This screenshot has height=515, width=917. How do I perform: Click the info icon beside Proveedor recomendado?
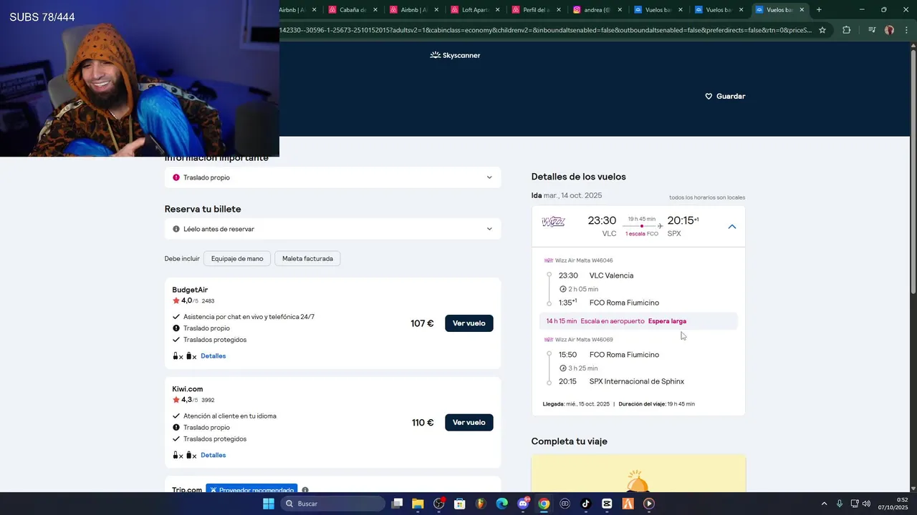coord(305,490)
